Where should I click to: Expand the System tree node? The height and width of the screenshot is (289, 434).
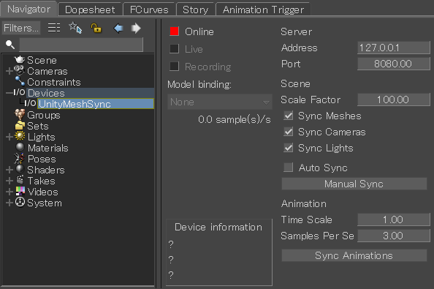point(9,203)
